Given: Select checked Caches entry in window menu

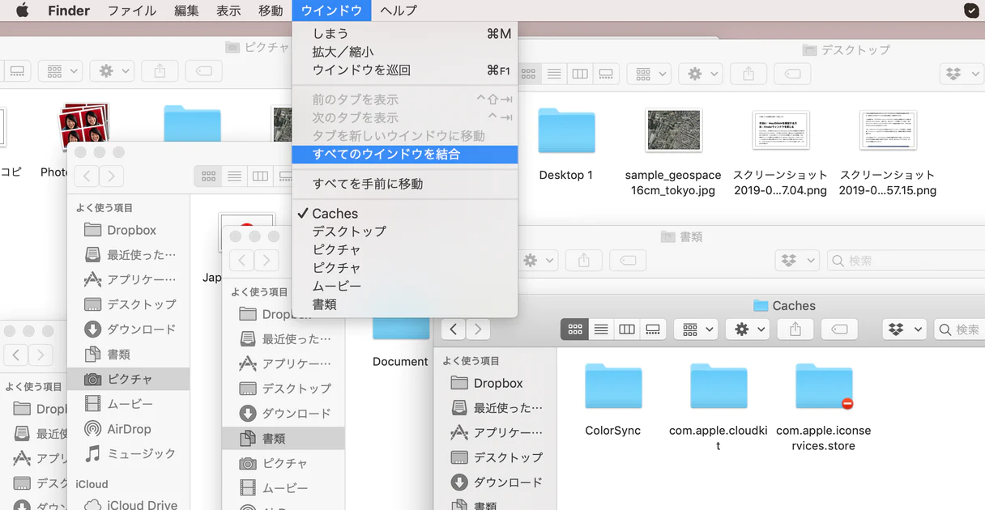Looking at the screenshot, I should click(405, 214).
